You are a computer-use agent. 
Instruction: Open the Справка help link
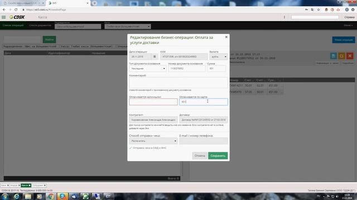pyautogui.click(x=349, y=17)
